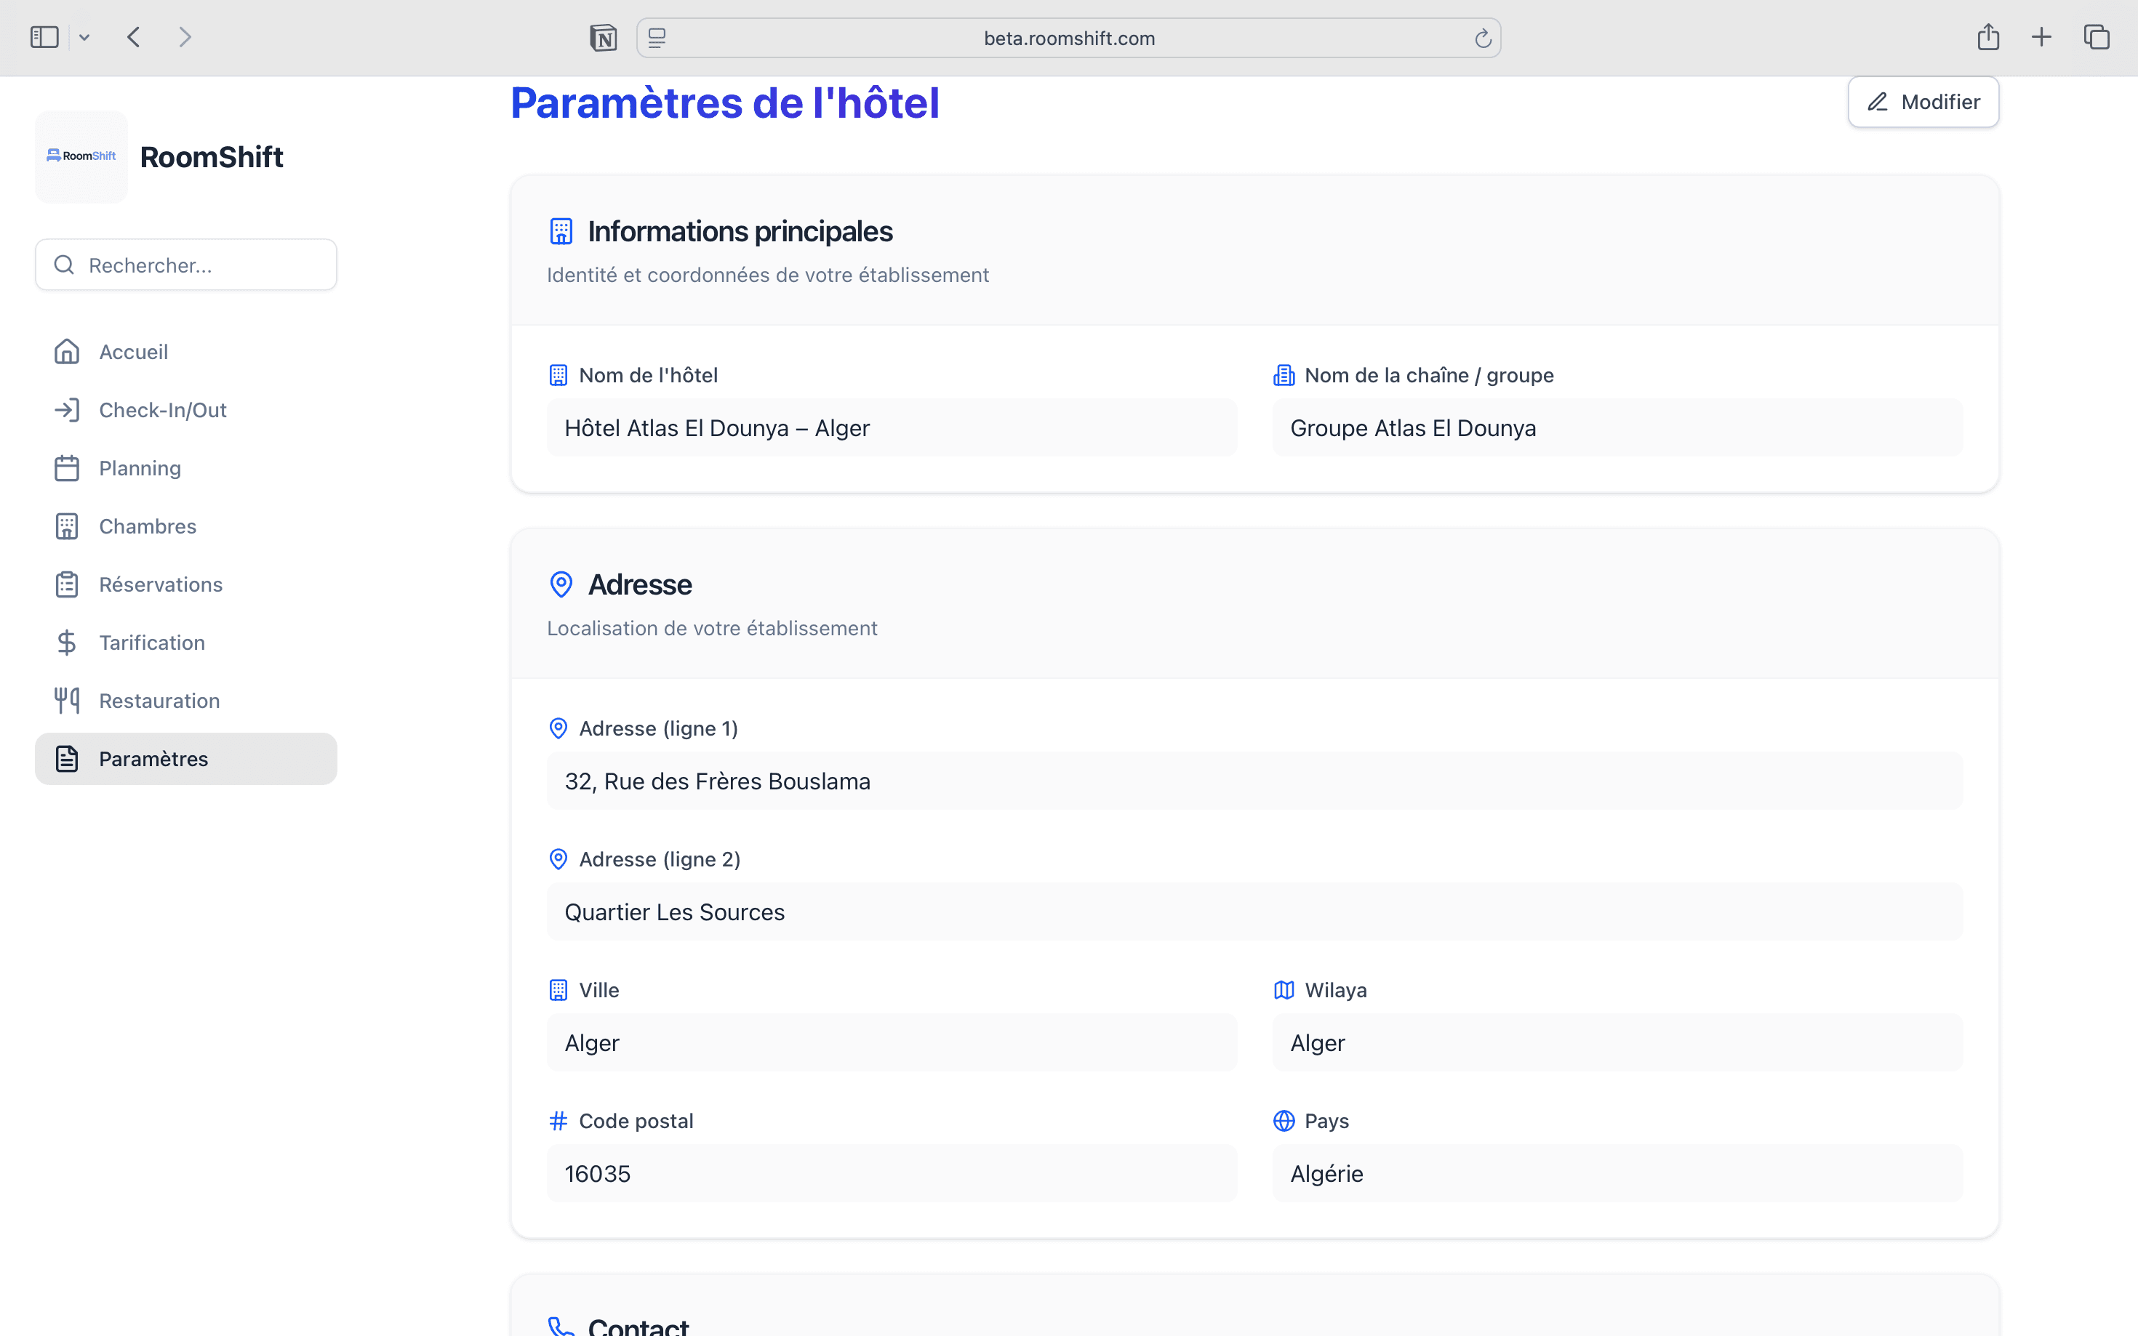Click the Safari sidebar toggle icon

click(44, 37)
